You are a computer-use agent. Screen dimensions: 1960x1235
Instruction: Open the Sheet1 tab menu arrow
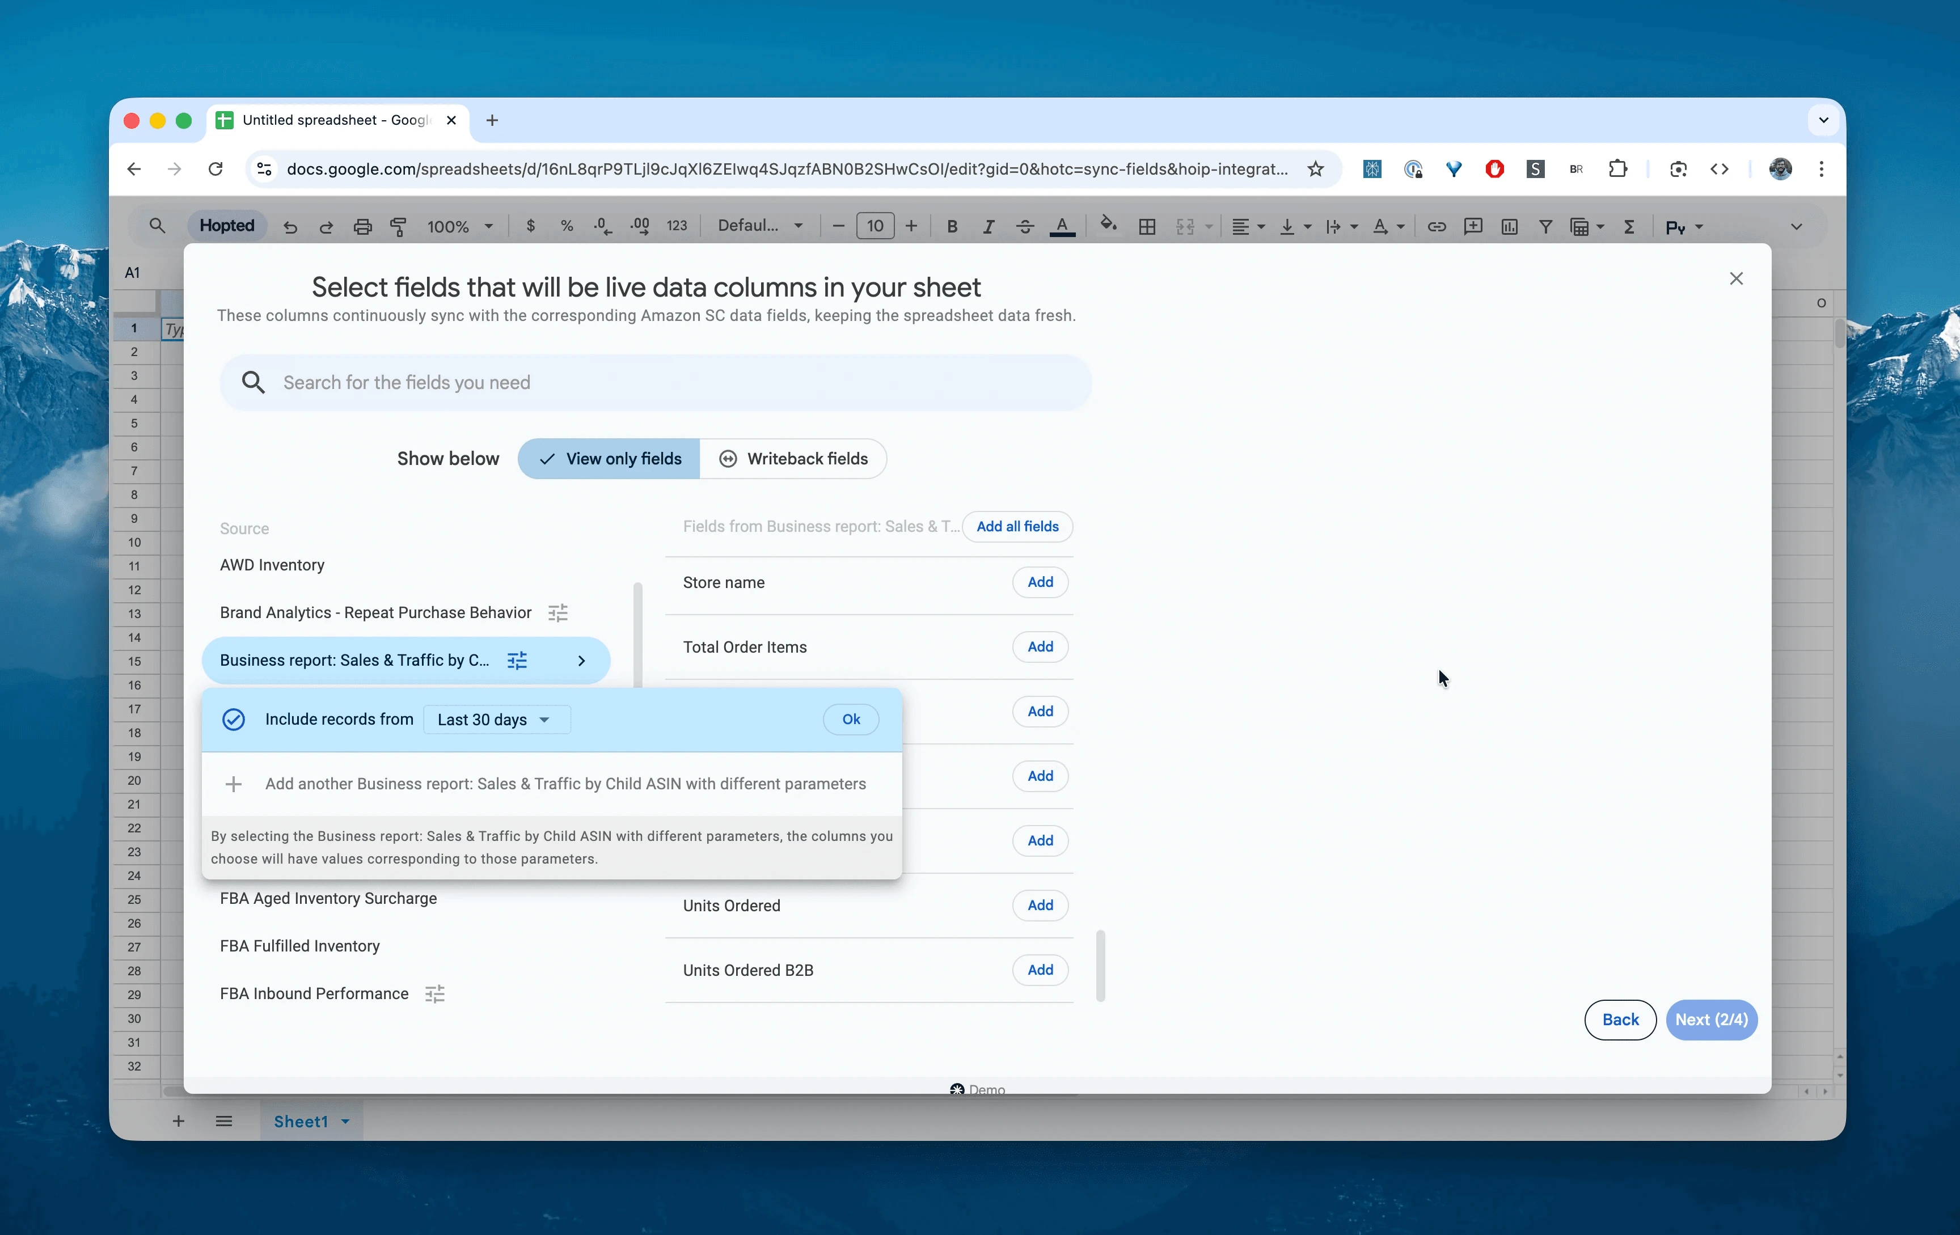tap(345, 1121)
